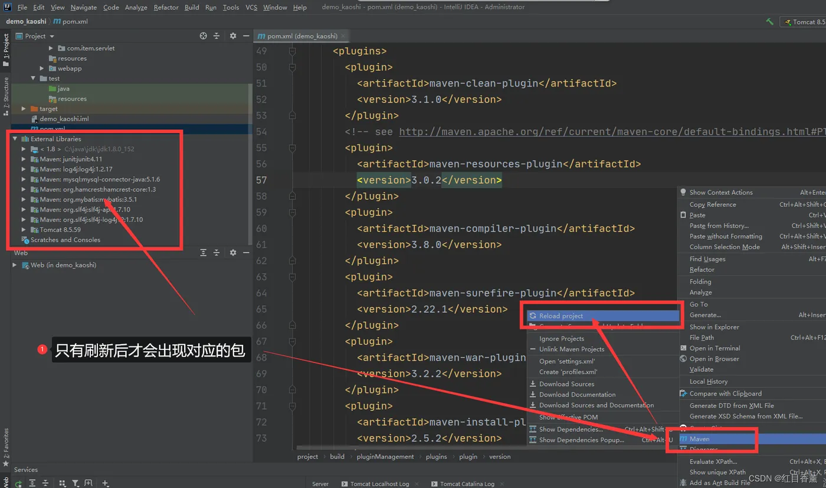Collapse External Libraries node

click(x=15, y=139)
